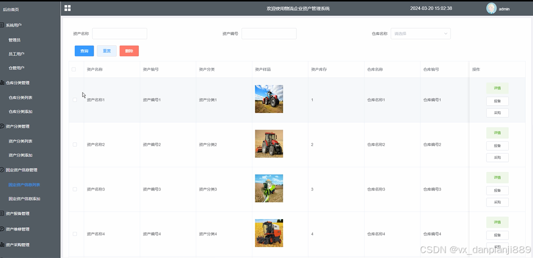Click the 固定资产信息管理 check icon

click(2, 170)
